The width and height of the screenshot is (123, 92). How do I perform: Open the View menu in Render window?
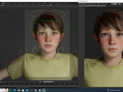point(89,4)
